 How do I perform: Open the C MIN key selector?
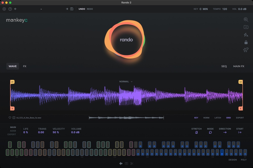tap(204, 9)
